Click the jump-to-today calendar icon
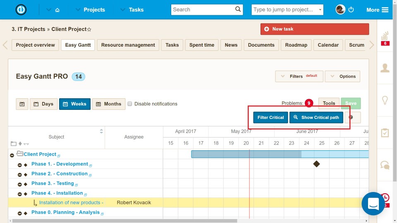Viewport: 397px width, 223px height. click(x=22, y=104)
